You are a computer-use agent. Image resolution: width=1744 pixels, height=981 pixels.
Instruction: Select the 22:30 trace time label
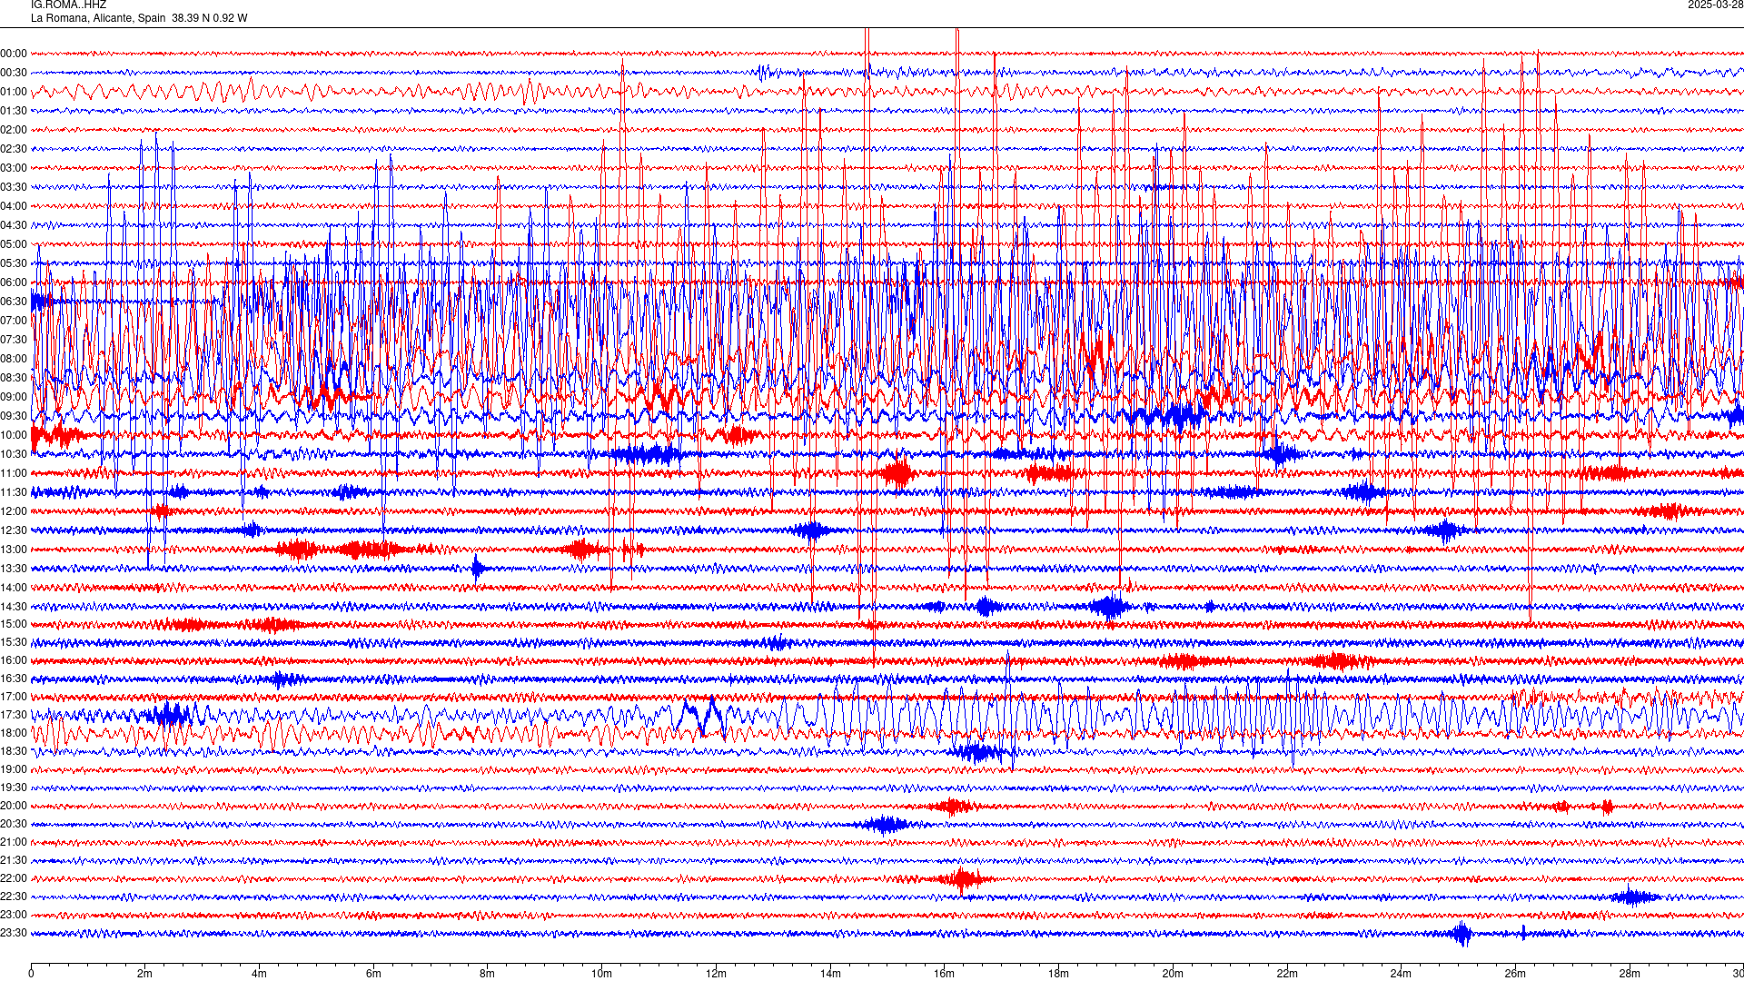pyautogui.click(x=14, y=897)
